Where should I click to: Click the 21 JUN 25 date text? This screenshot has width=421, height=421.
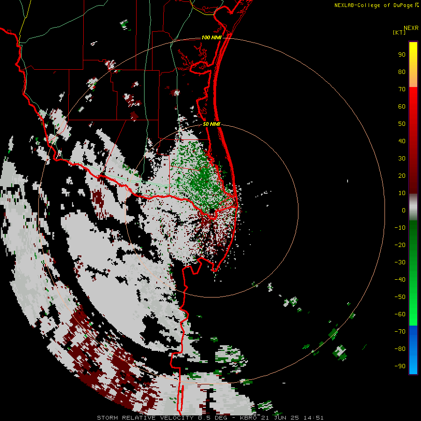coord(280,418)
